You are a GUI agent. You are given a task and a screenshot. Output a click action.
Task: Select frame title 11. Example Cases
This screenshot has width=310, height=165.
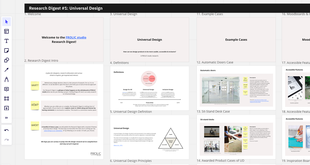point(210,14)
